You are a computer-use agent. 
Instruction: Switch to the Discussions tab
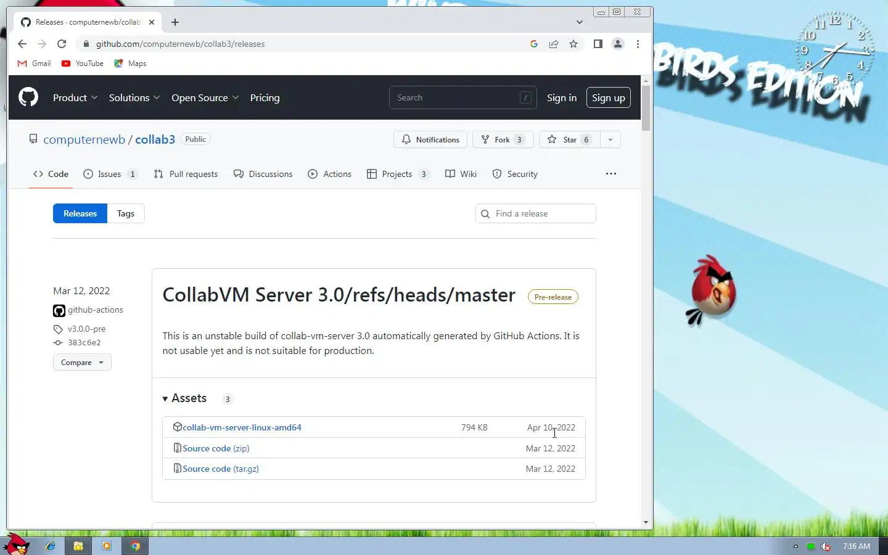pyautogui.click(x=263, y=174)
